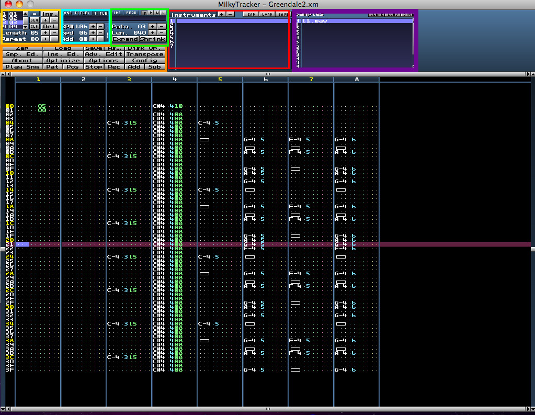Increase BPM with its plus button

[93, 26]
